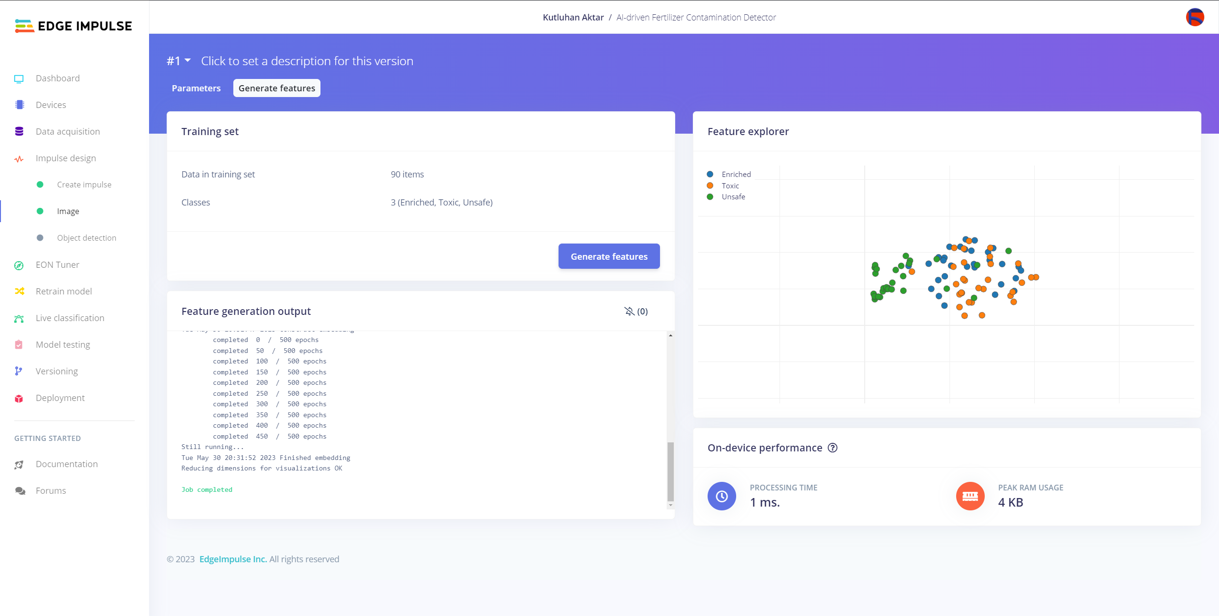Image resolution: width=1219 pixels, height=616 pixels.
Task: Open help for On-device performance
Action: (x=832, y=448)
